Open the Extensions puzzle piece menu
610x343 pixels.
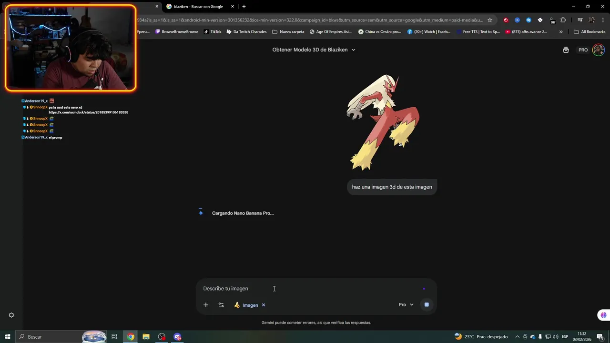563,20
